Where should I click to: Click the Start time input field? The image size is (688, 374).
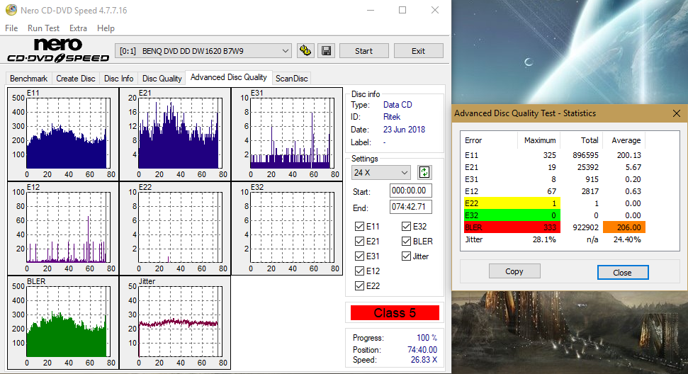411,191
